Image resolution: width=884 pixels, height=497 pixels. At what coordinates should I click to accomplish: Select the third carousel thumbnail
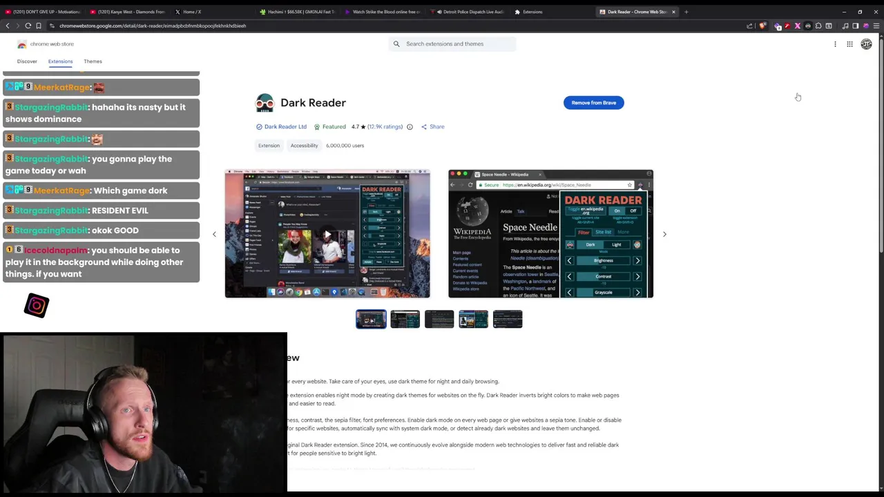(x=439, y=319)
